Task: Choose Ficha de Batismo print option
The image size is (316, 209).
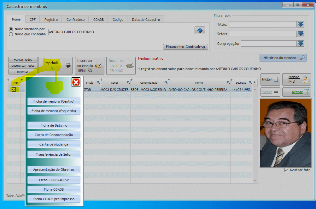Action: tap(54, 125)
